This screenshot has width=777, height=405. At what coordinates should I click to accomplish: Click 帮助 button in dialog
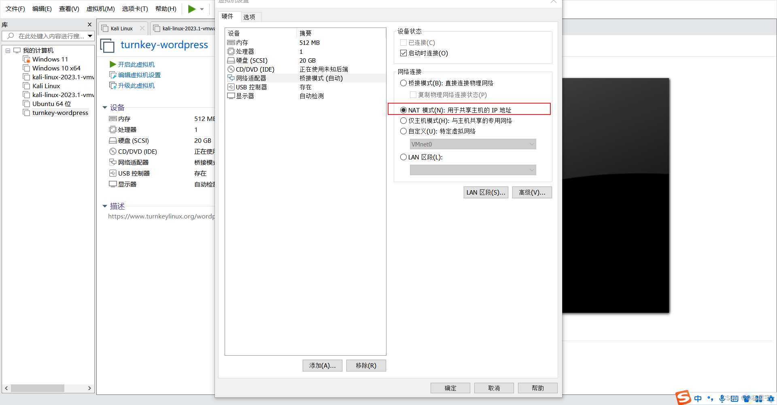point(537,388)
